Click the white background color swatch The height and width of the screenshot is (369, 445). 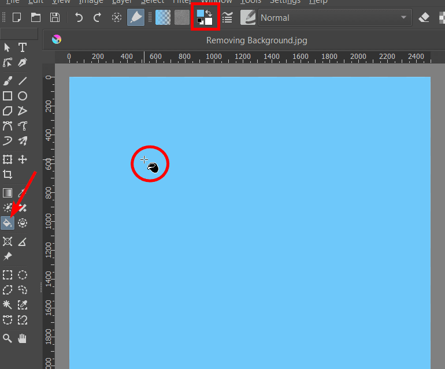(209, 21)
